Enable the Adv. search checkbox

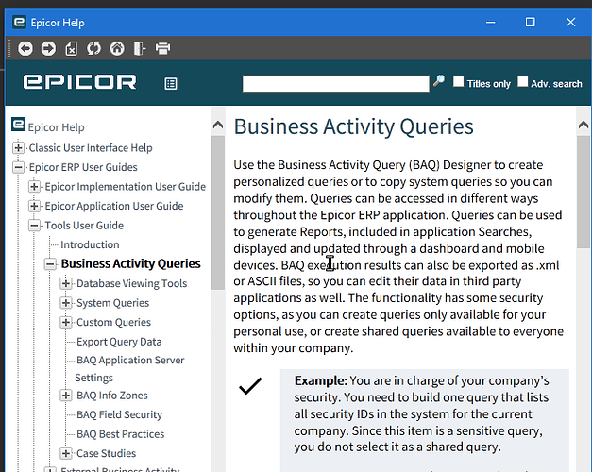(x=522, y=81)
